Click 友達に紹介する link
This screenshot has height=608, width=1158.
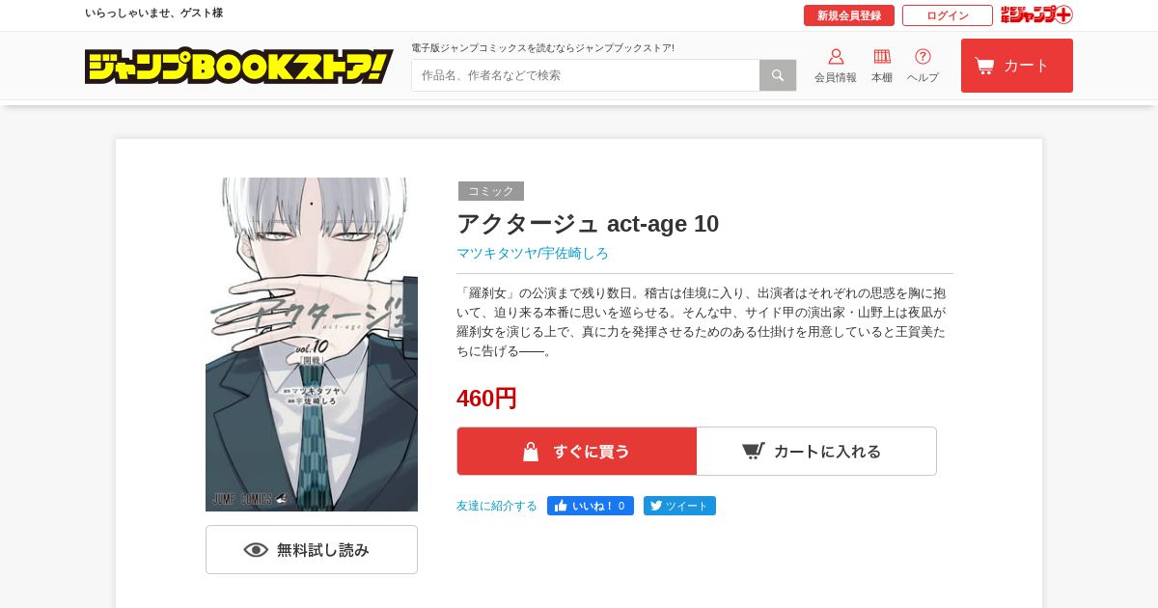coord(497,506)
